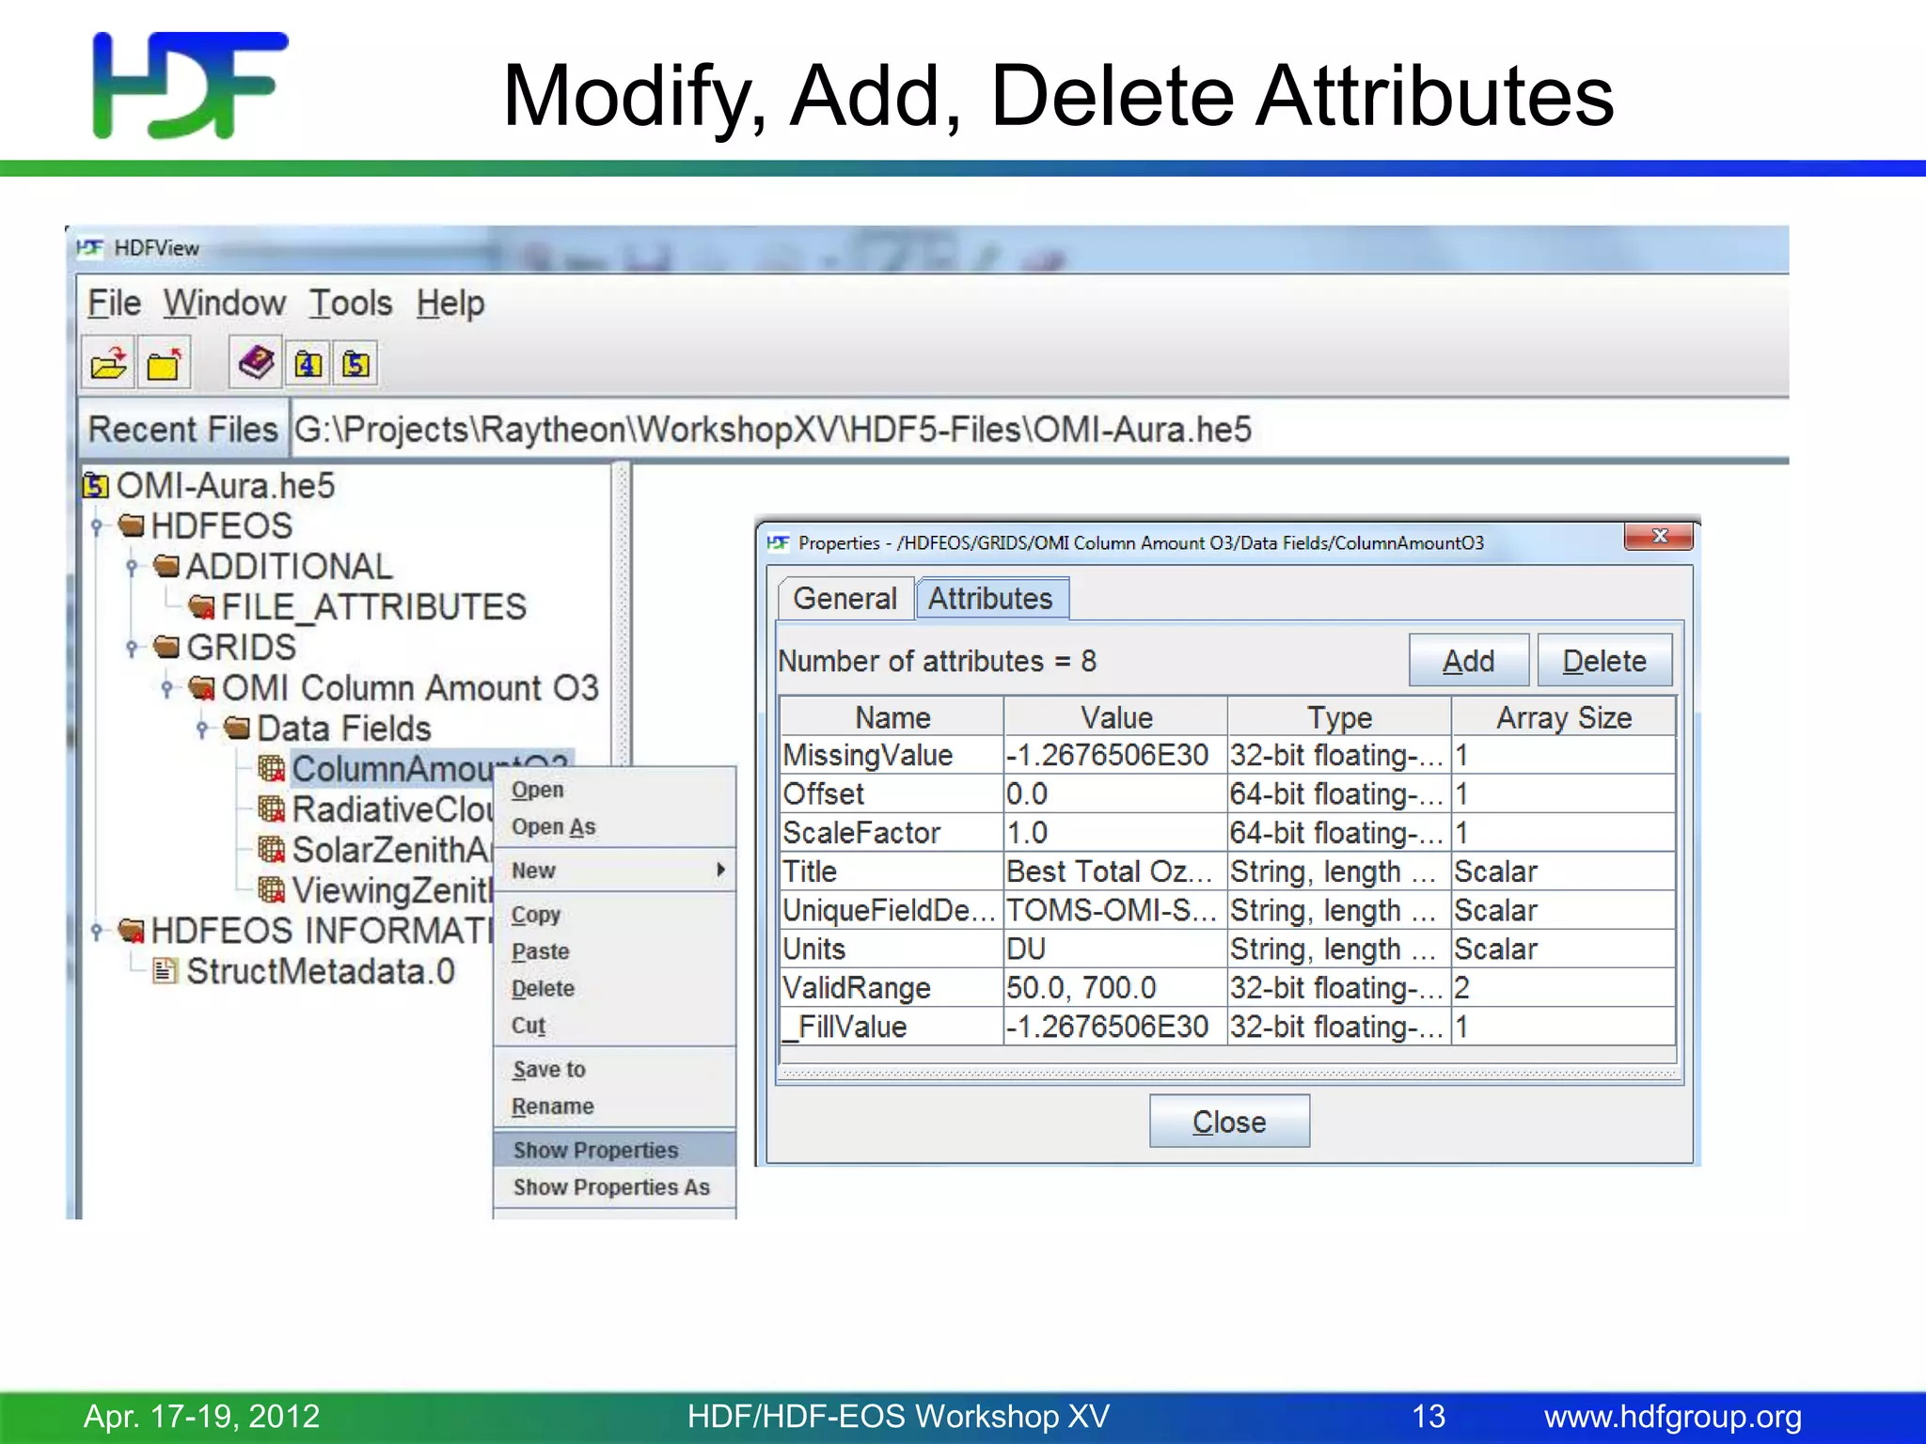Click the RadiativeCloud dataset icon
The image size is (1926, 1444).
click(272, 809)
